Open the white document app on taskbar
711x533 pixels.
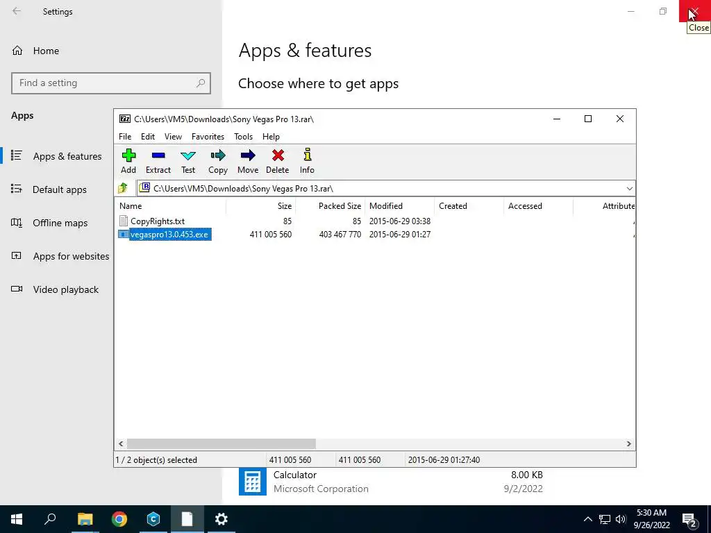point(187,519)
